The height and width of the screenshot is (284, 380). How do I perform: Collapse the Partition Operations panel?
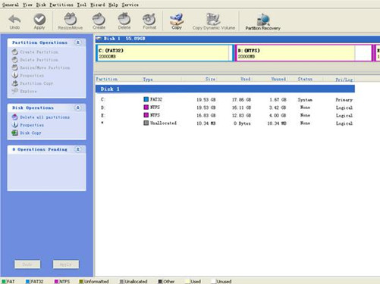pos(78,42)
